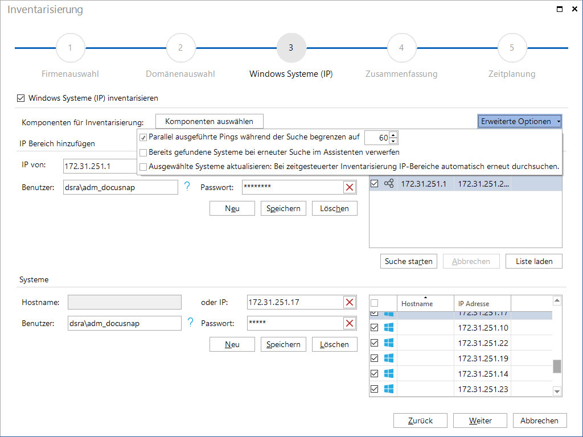This screenshot has height=437, width=583.
Task: Uncheck the 172.31.251.10 system checkbox
Action: coord(375,327)
